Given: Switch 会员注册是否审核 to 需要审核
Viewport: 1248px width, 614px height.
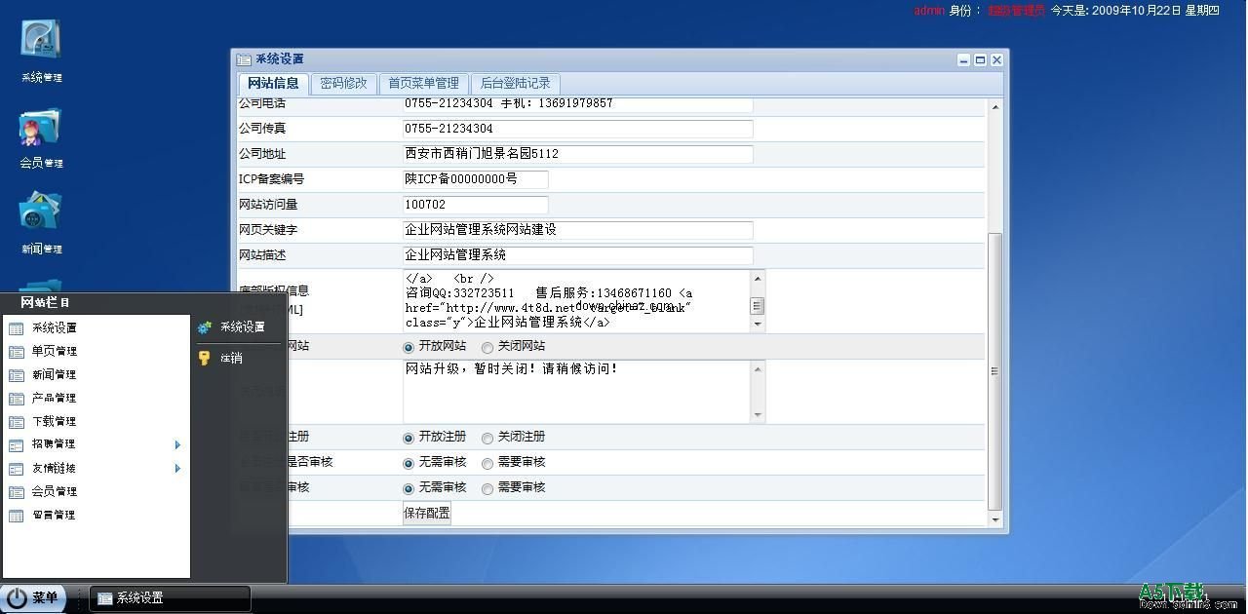Looking at the screenshot, I should (487, 463).
